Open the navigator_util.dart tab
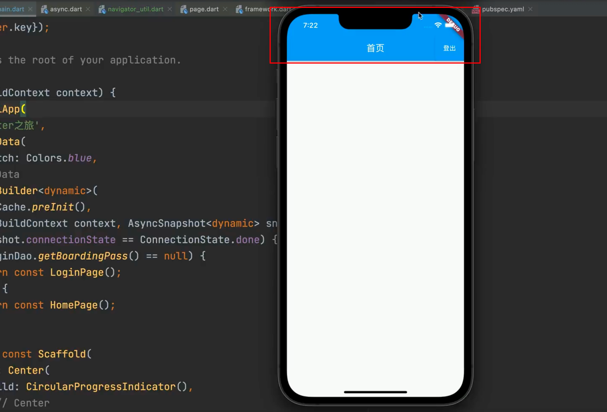 click(x=135, y=9)
